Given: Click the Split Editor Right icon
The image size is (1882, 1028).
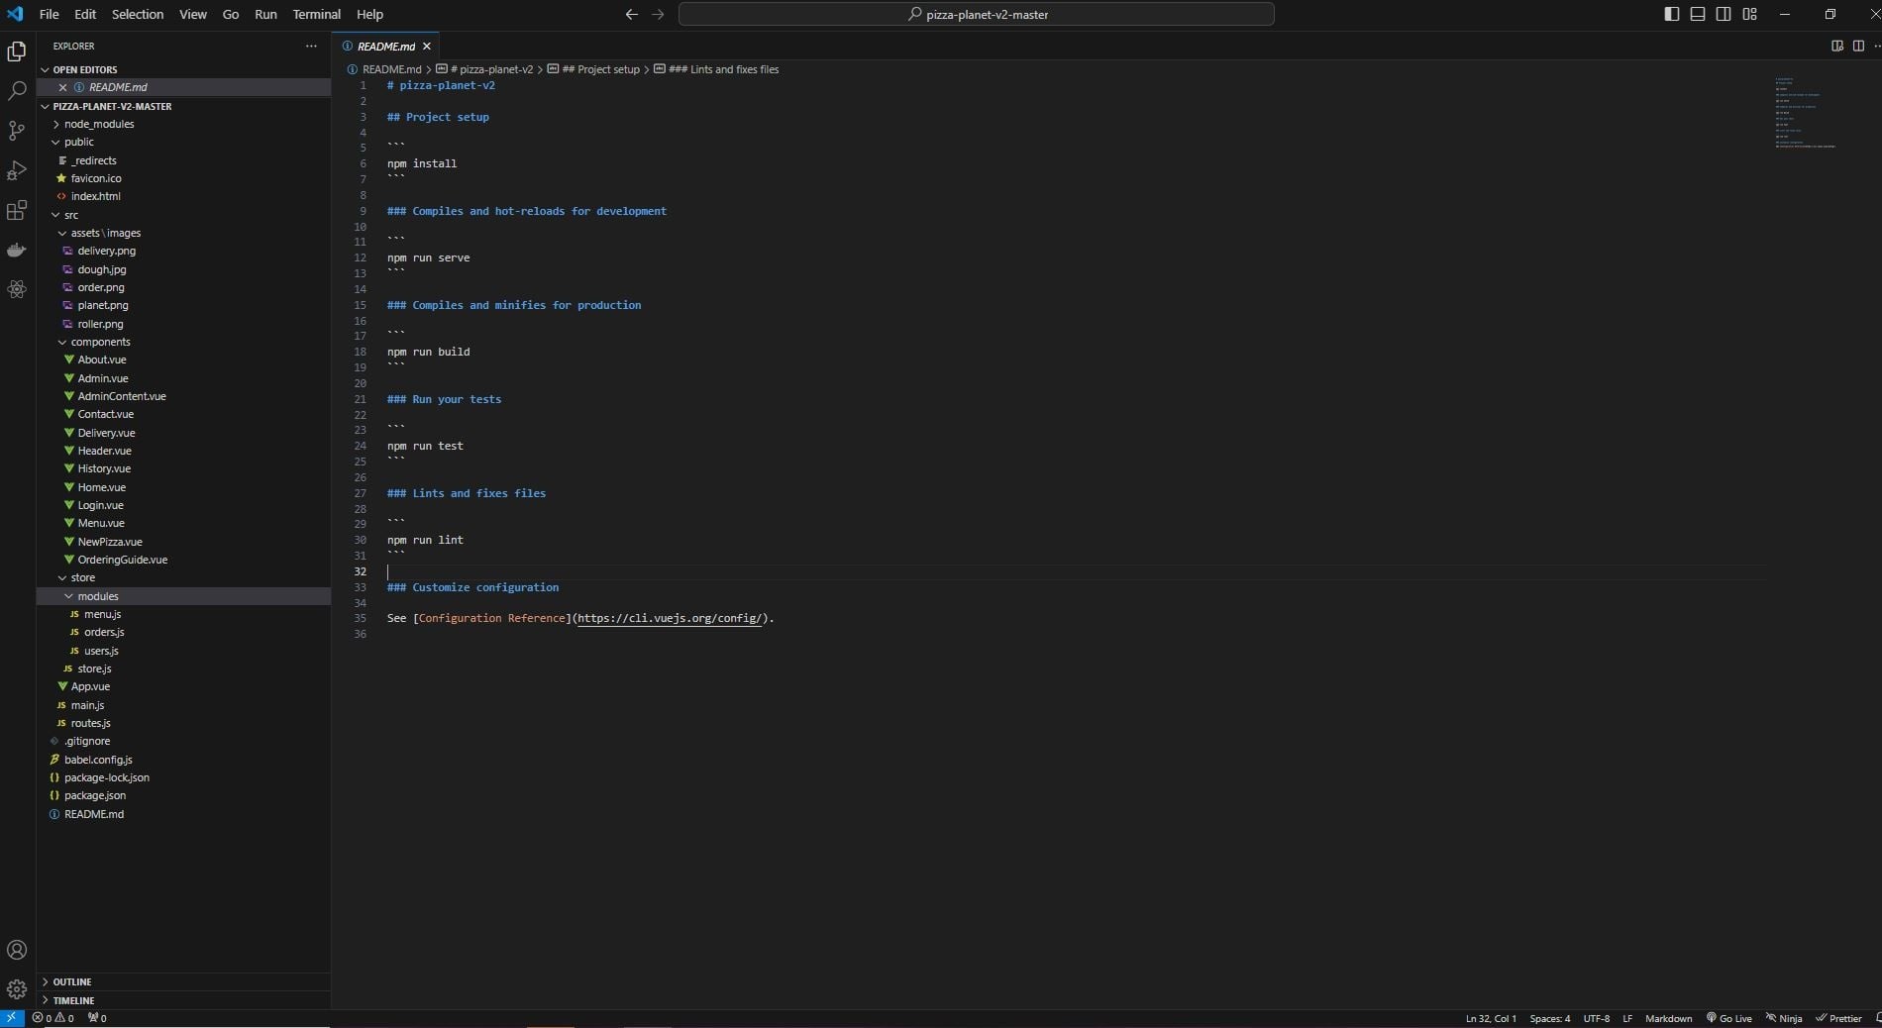Looking at the screenshot, I should coord(1858,46).
